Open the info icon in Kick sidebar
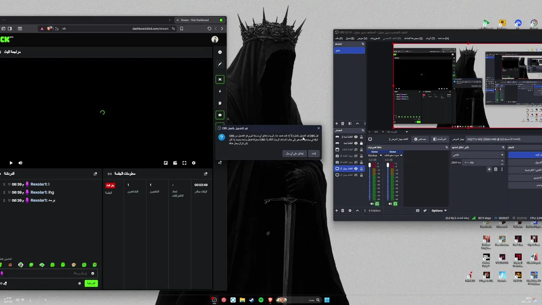 pos(220,52)
